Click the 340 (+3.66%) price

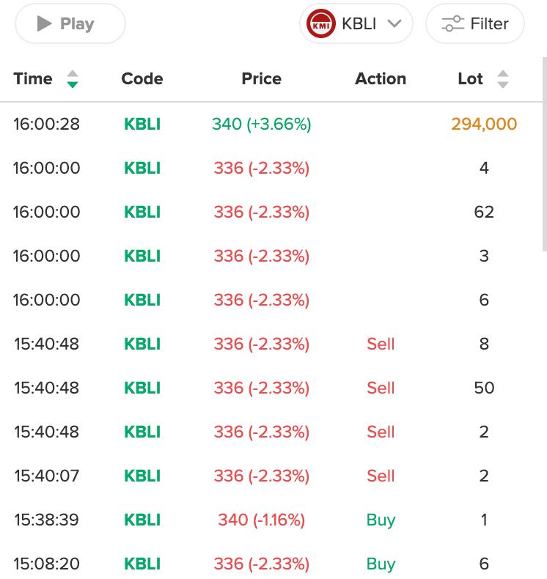[x=261, y=124]
